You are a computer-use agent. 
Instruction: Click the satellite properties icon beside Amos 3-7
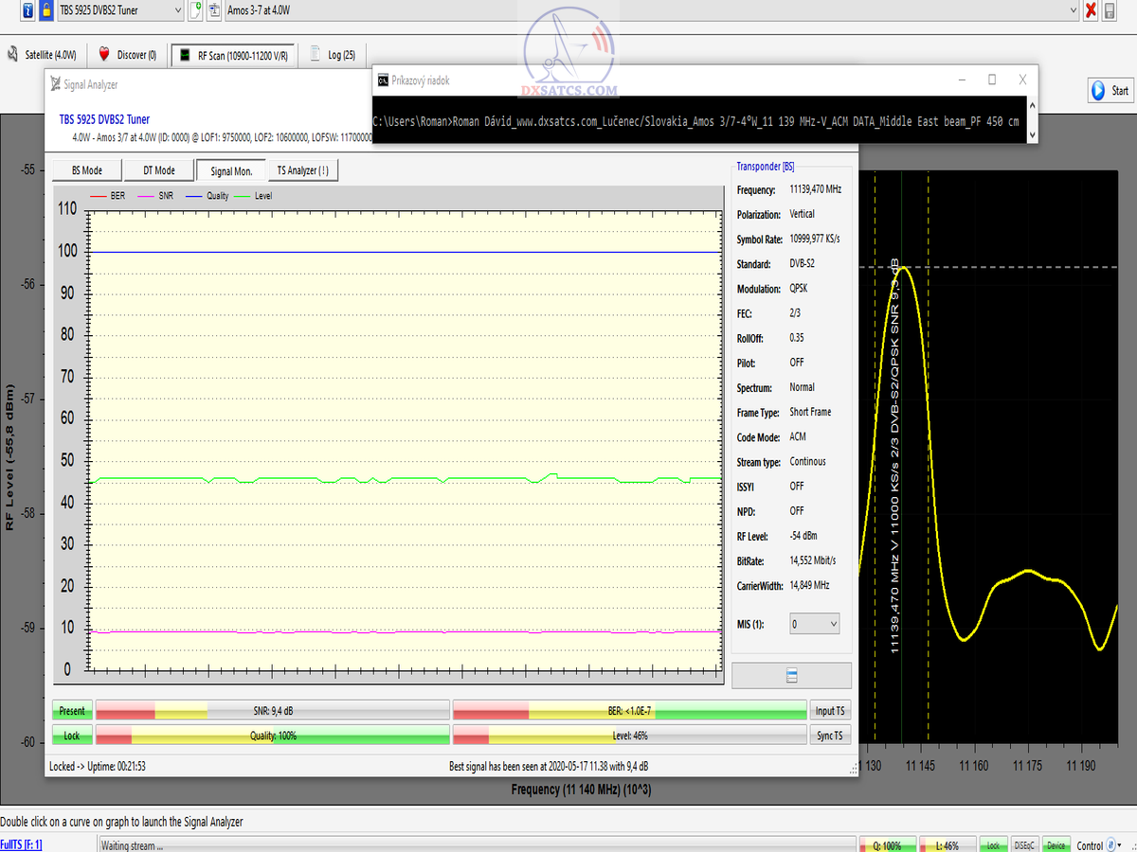[215, 10]
